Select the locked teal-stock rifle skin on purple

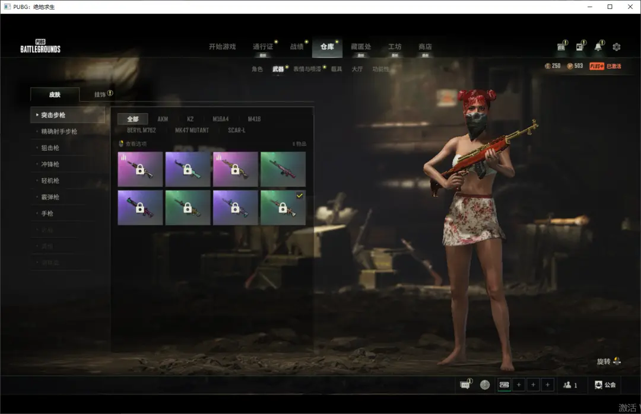point(188,169)
